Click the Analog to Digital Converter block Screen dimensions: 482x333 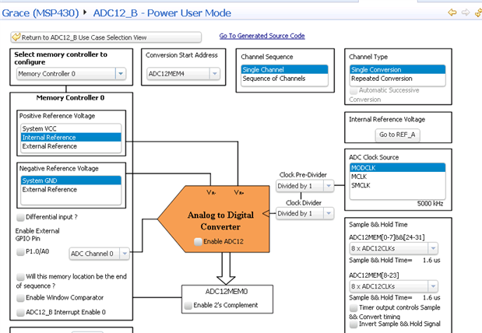coord(215,219)
